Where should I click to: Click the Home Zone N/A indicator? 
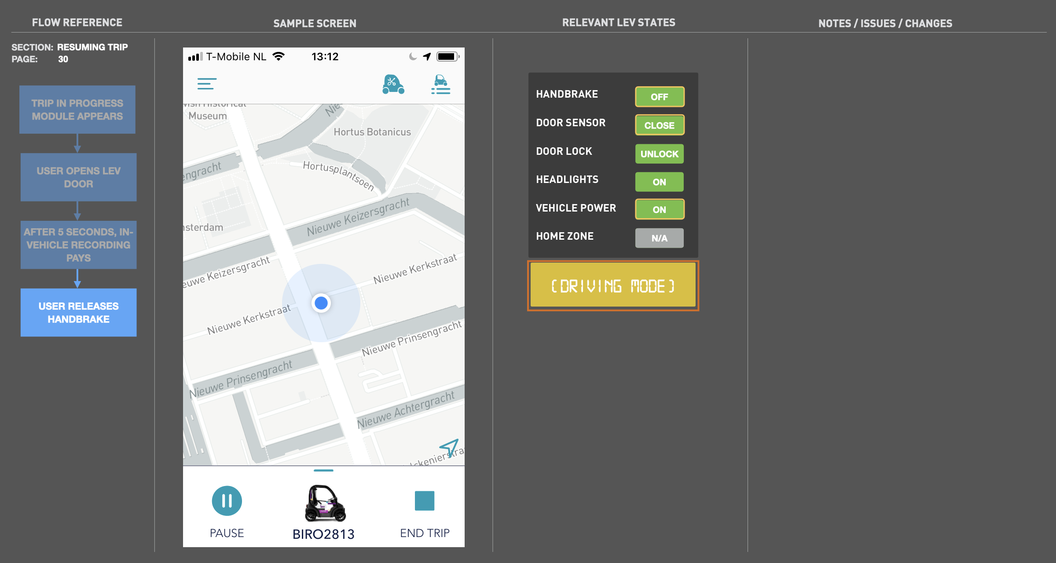coord(659,238)
